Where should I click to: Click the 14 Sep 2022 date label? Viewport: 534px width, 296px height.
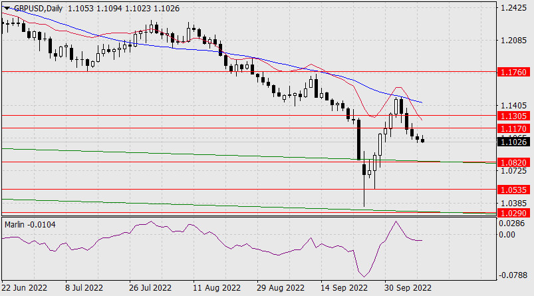(344, 288)
